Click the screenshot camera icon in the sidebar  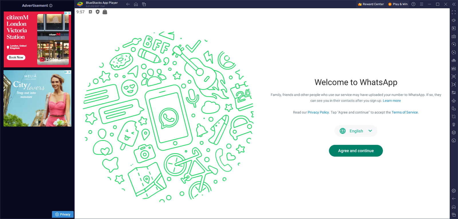(x=454, y=77)
